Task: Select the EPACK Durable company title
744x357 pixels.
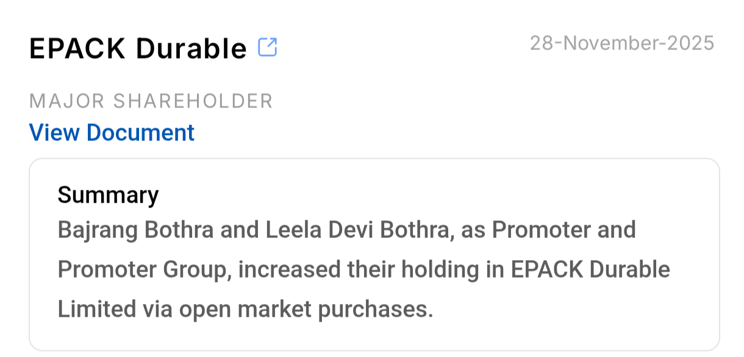Action: click(138, 48)
